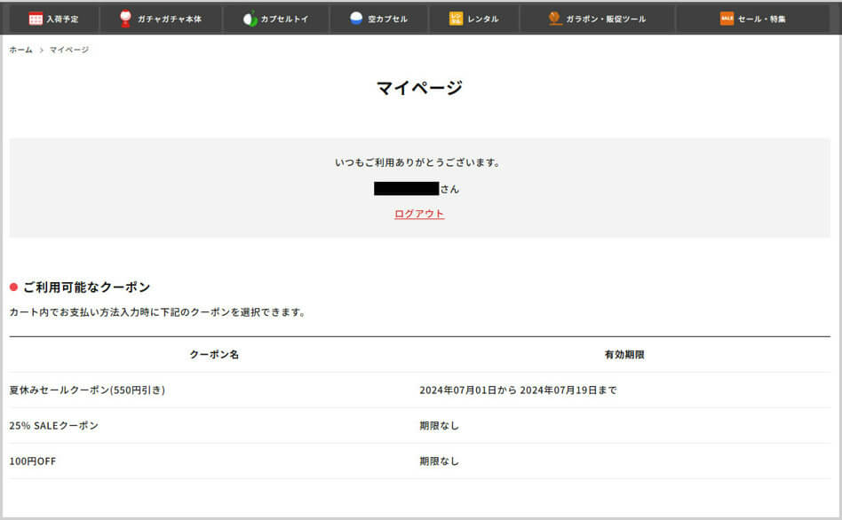Screen dimensions: 842x520
Task: Open the 入荷予定 menu item
Action: pos(62,19)
